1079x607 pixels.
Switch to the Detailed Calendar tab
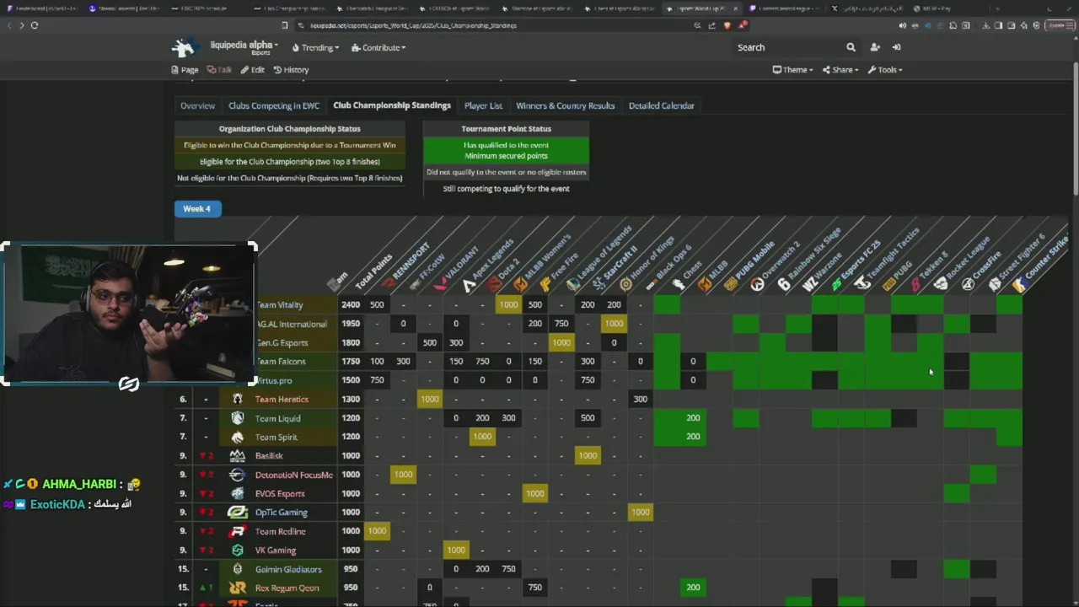(x=662, y=105)
